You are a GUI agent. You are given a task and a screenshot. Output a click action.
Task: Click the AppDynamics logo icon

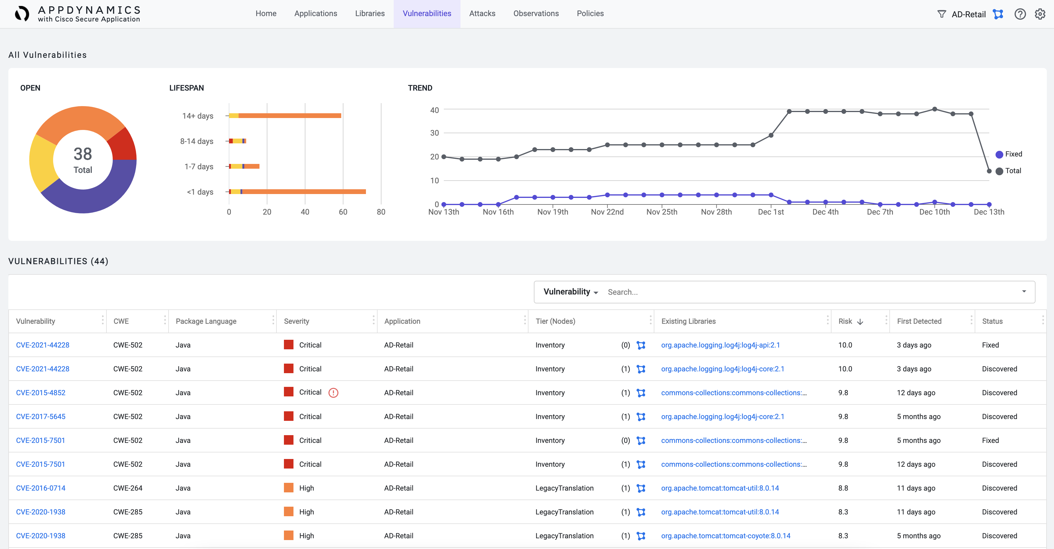pos(22,14)
